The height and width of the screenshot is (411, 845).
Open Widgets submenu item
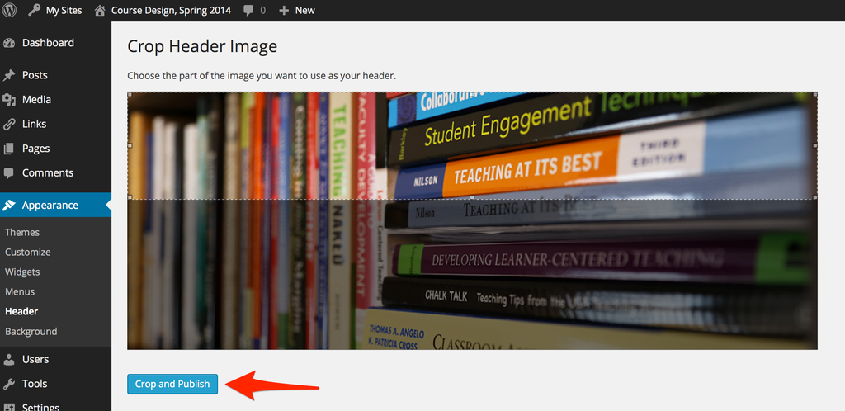tap(22, 272)
